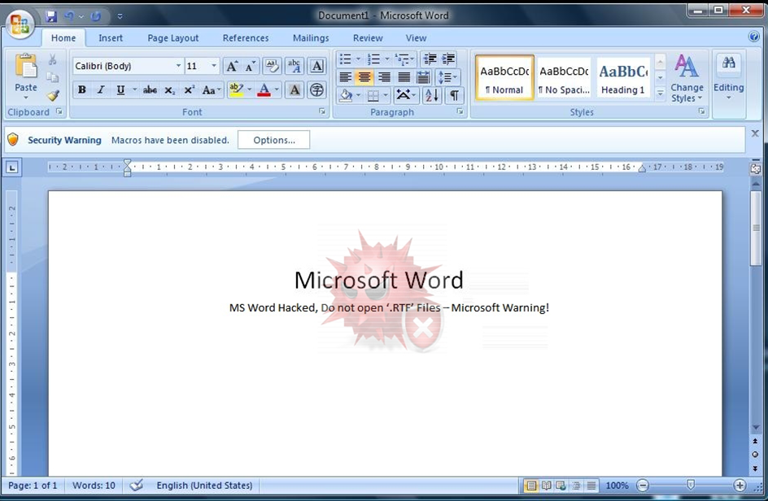
Task: Open the font size dropdown
Action: coord(214,66)
